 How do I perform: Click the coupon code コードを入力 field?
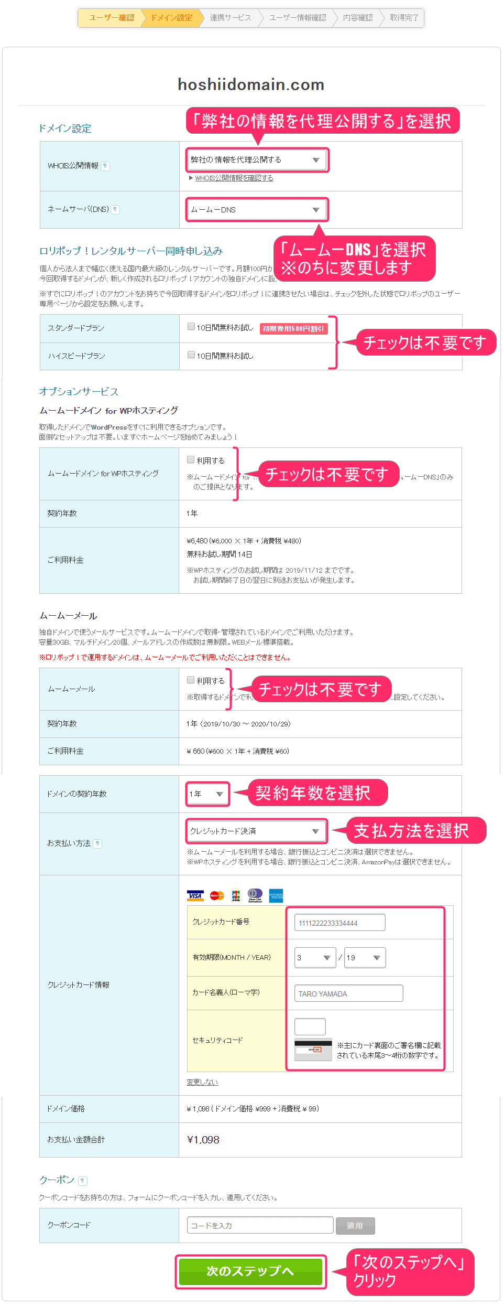260,1225
